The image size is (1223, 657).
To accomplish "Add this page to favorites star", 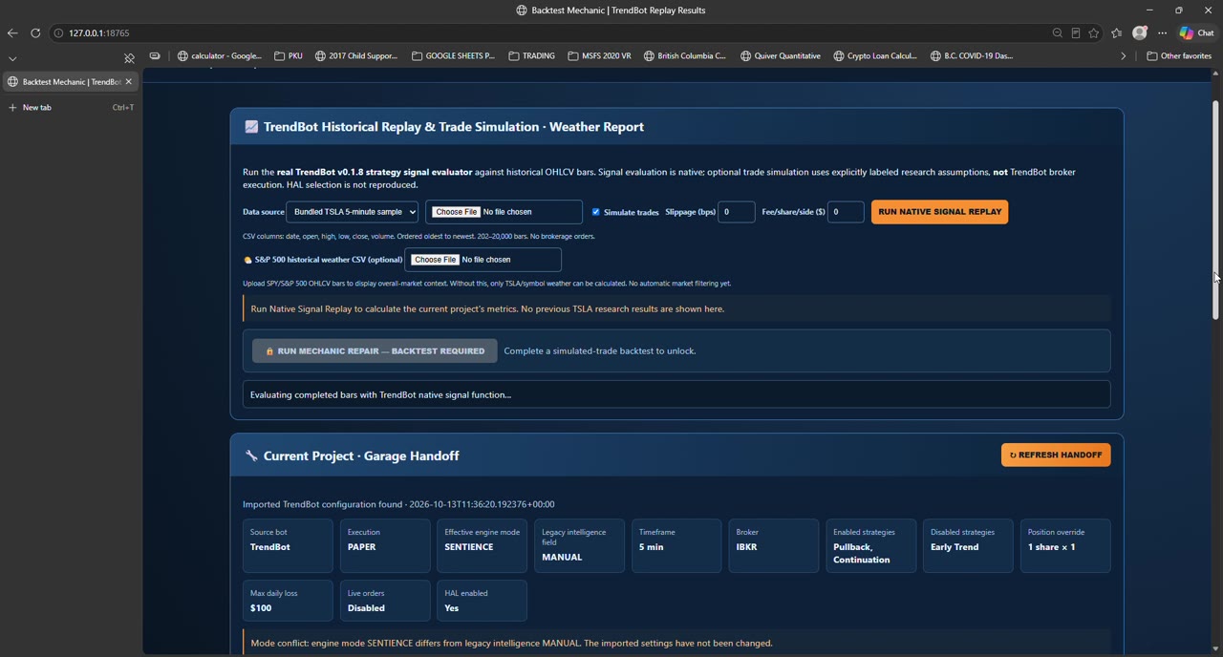I will coord(1094,33).
